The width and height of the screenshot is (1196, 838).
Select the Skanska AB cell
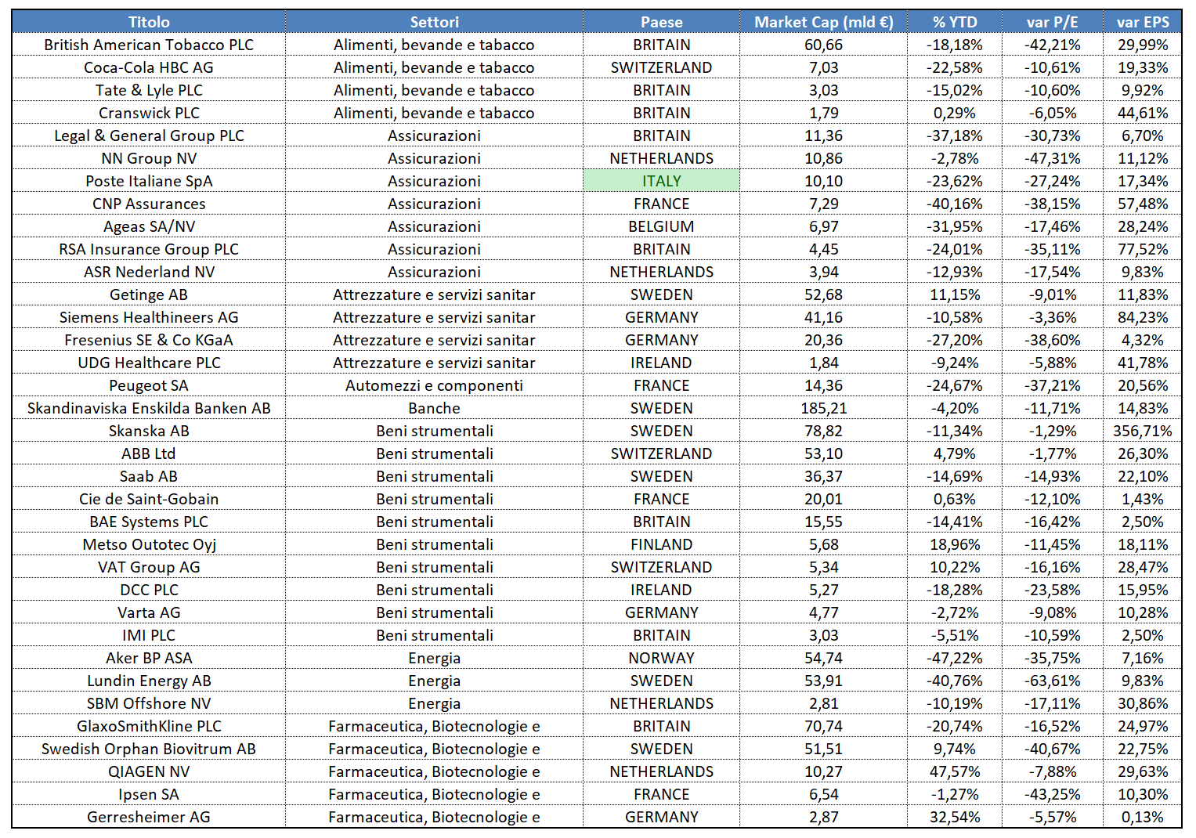[x=149, y=431]
